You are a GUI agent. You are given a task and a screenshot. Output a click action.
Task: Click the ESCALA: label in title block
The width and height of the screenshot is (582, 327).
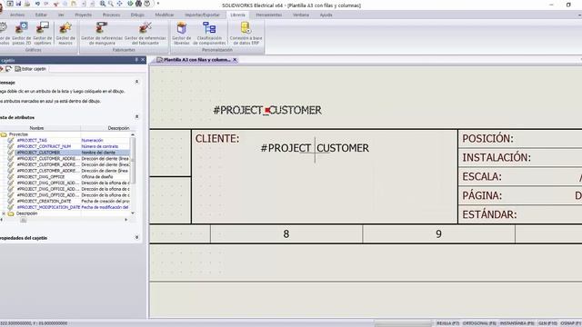(482, 176)
